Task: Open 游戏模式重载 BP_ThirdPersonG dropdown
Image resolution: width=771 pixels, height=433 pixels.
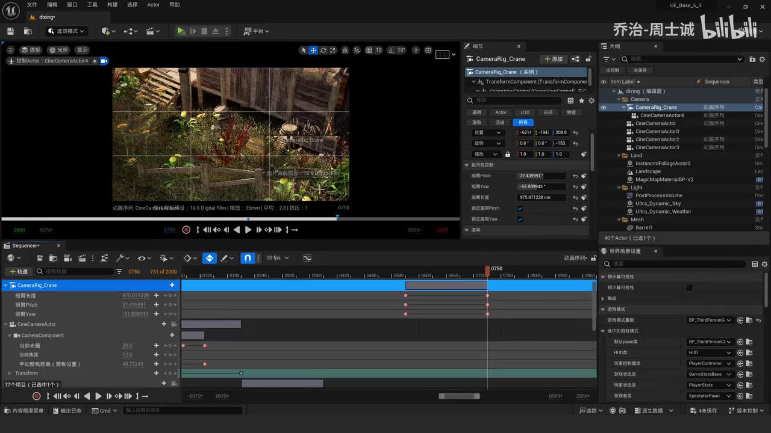Action: coord(711,320)
